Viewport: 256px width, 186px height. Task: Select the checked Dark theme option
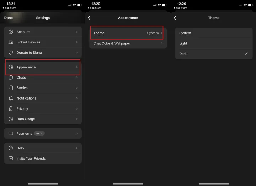click(213, 54)
